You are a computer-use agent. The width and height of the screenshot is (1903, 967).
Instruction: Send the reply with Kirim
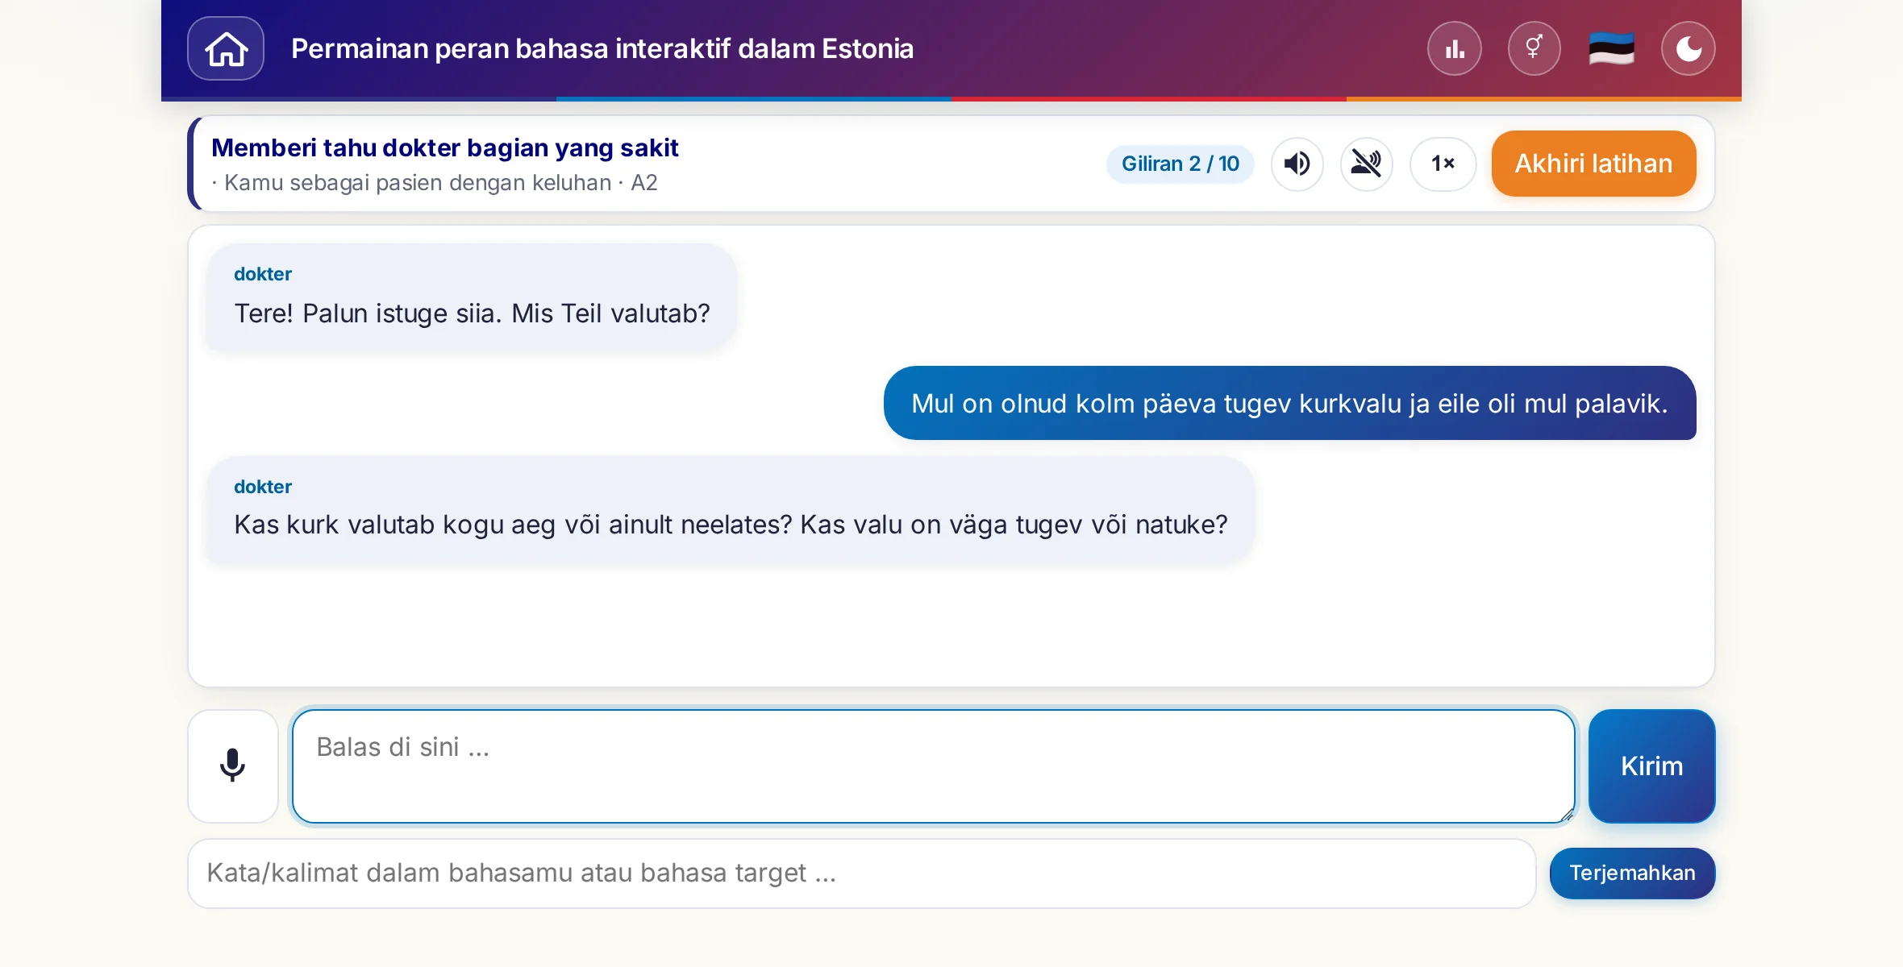[x=1651, y=766]
